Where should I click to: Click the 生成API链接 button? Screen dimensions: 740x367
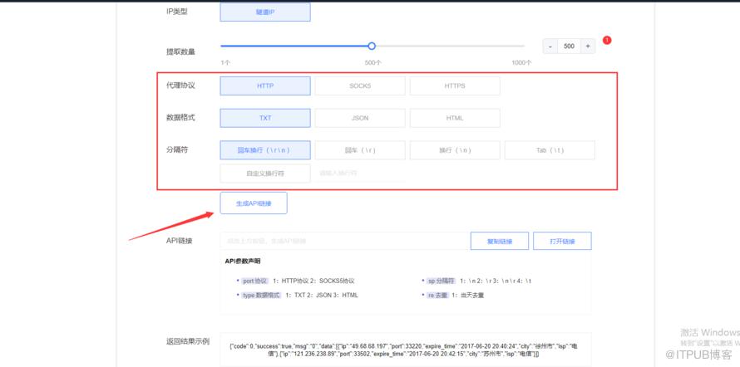point(254,203)
